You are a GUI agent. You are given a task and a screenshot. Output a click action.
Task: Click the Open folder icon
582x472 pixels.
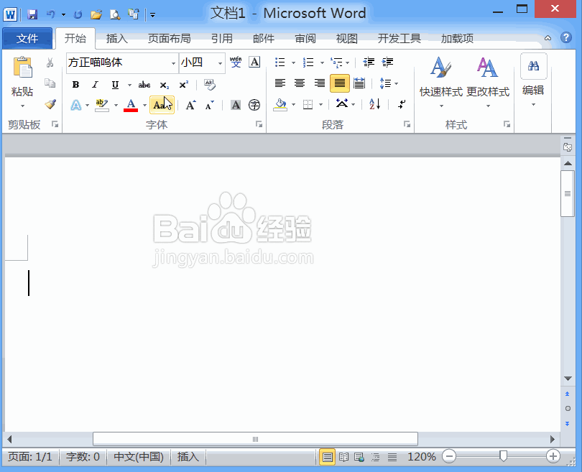coord(96,14)
